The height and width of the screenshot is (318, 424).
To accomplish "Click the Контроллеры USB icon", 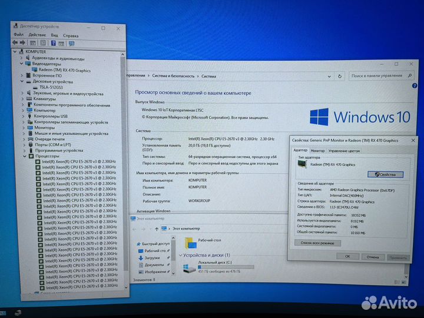I will click(x=30, y=116).
